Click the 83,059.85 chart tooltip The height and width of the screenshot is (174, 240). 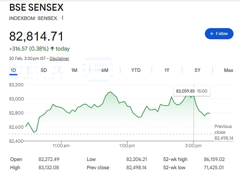click(192, 91)
